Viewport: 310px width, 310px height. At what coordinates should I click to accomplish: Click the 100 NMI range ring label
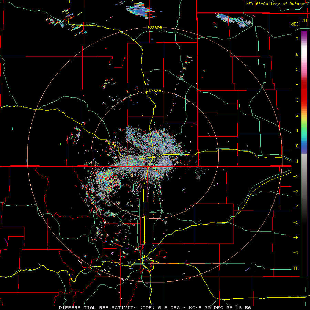click(155, 27)
